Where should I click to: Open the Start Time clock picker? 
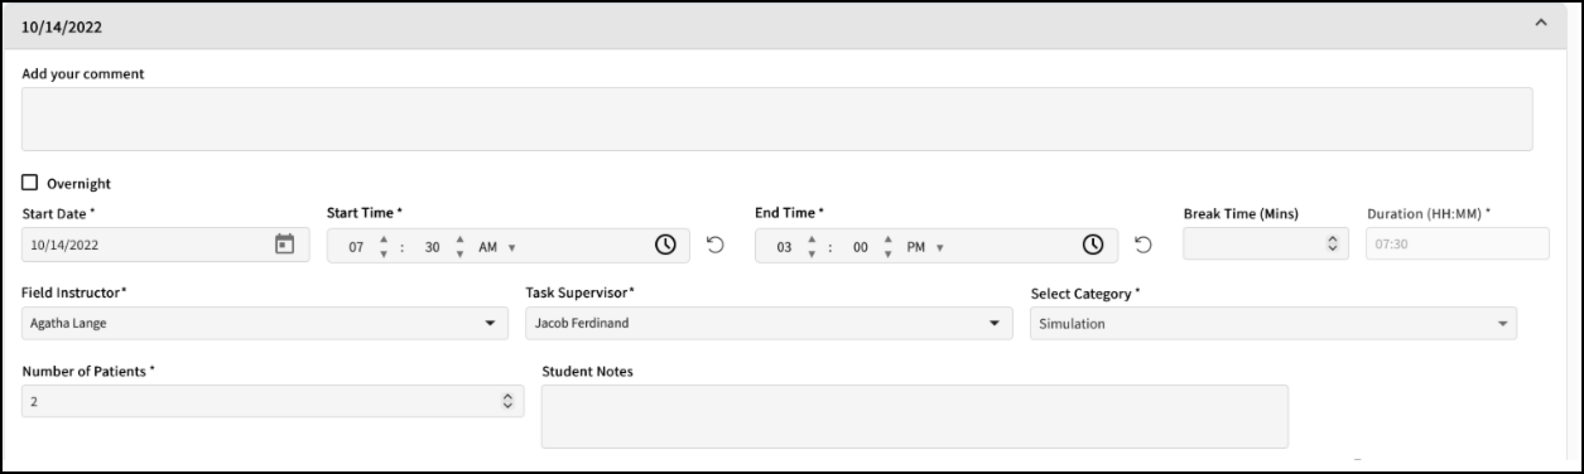(665, 245)
